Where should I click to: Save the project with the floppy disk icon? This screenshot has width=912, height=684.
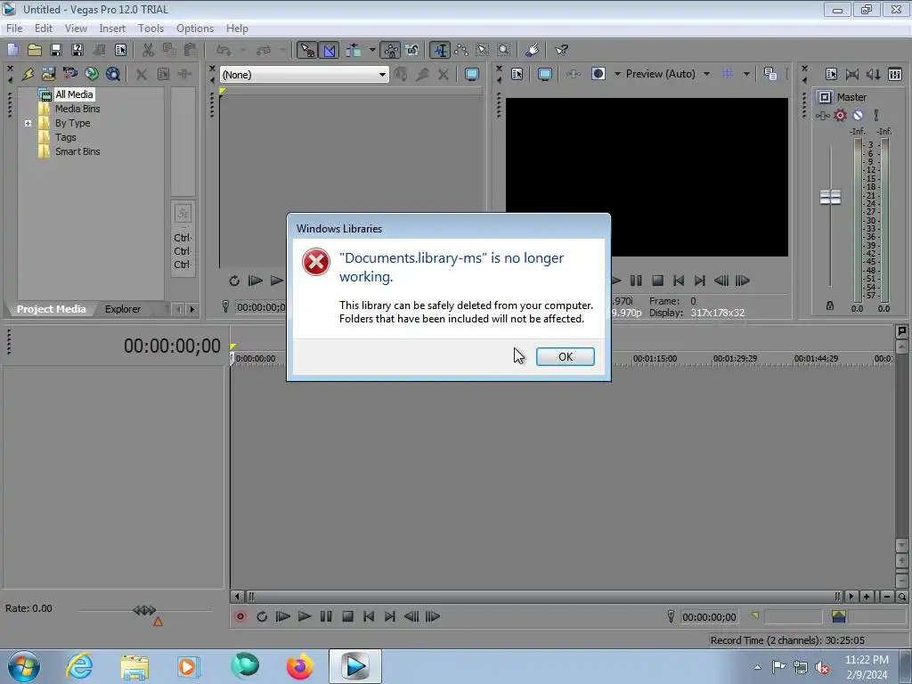[56, 50]
